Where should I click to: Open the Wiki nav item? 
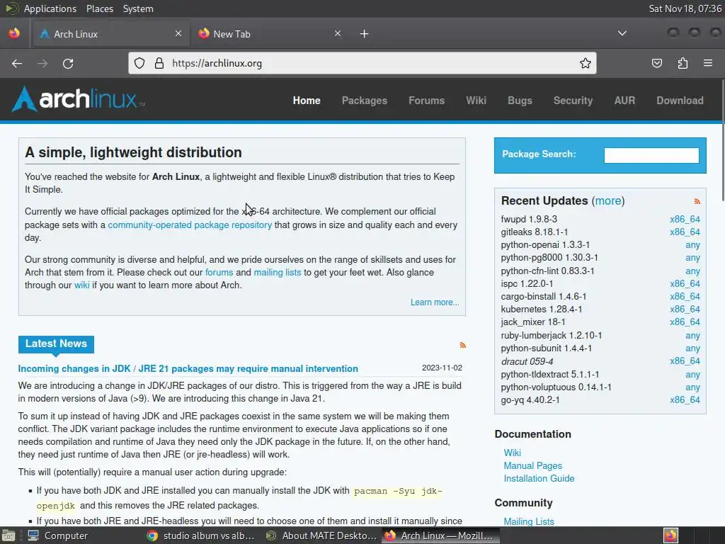(x=476, y=101)
